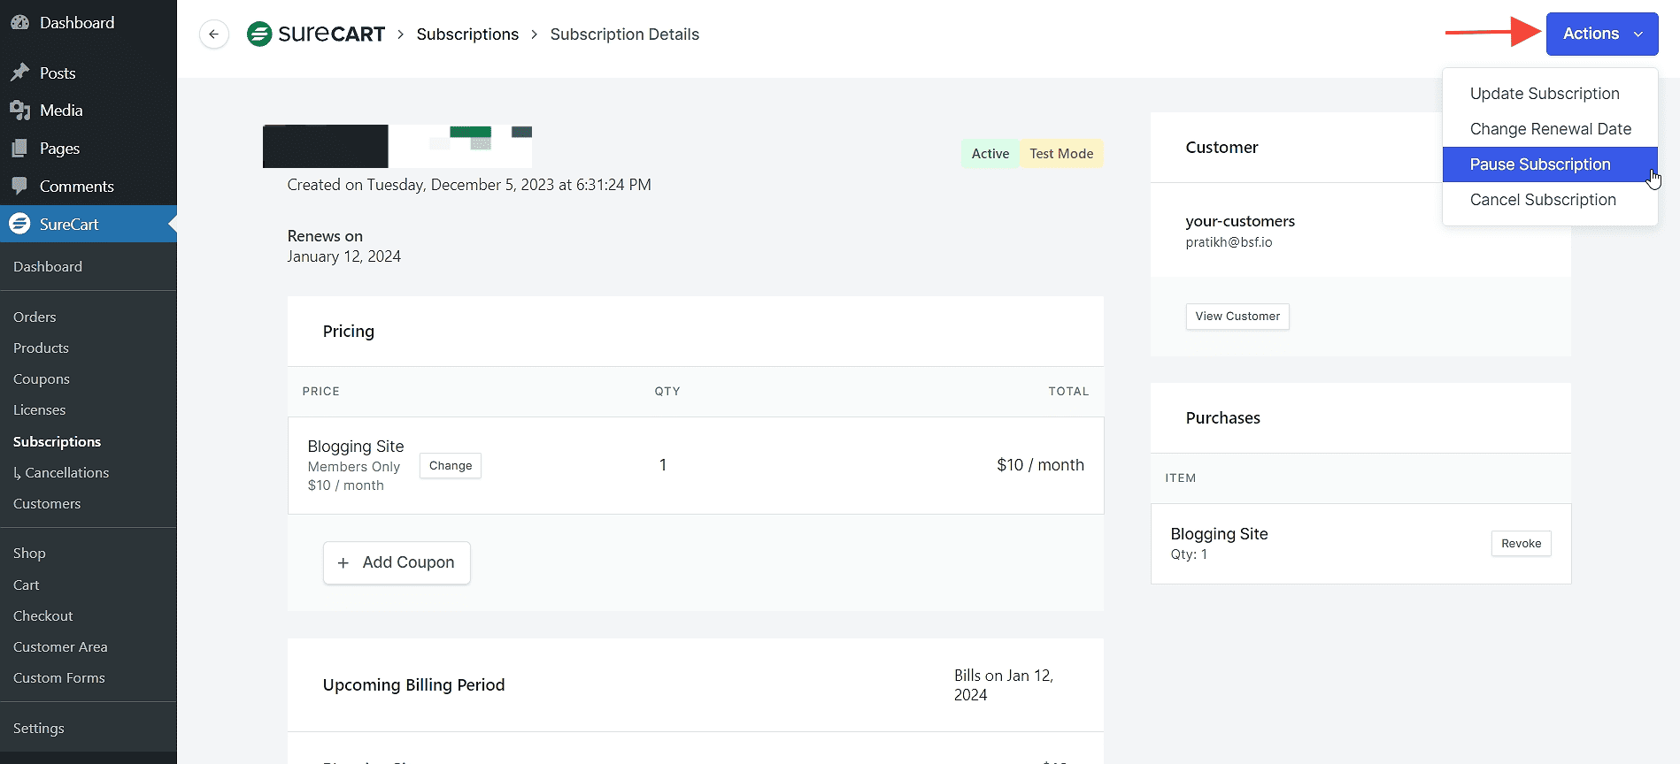Image resolution: width=1680 pixels, height=764 pixels.
Task: Click the Dashboard gauge icon in sidebar
Action: pyautogui.click(x=20, y=23)
